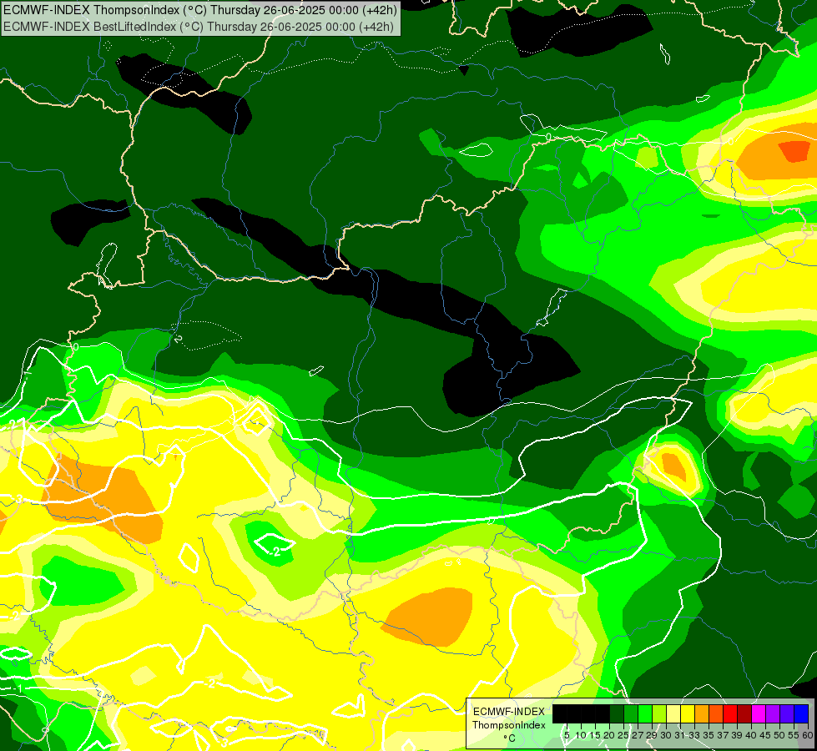Click the legend tick value 30
Viewport: 817px width, 751px height.
[x=667, y=735]
